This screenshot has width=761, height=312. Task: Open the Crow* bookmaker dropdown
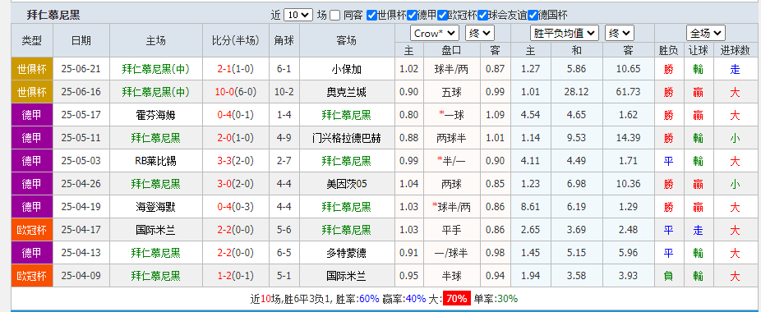(435, 34)
